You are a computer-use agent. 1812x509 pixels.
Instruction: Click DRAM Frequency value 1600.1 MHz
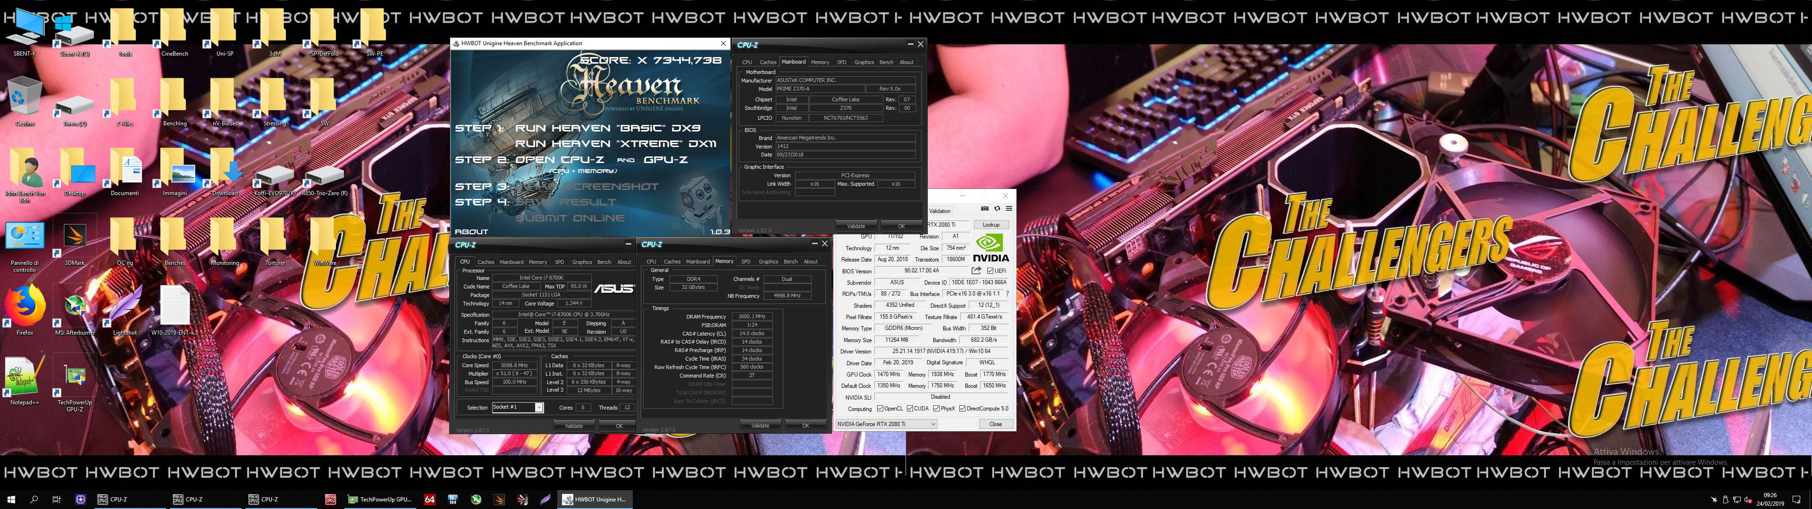tap(751, 316)
